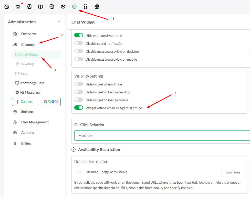Image resolution: width=250 pixels, height=197 pixels.
Task: Open the home dashboard icon
Action: click(7, 7)
